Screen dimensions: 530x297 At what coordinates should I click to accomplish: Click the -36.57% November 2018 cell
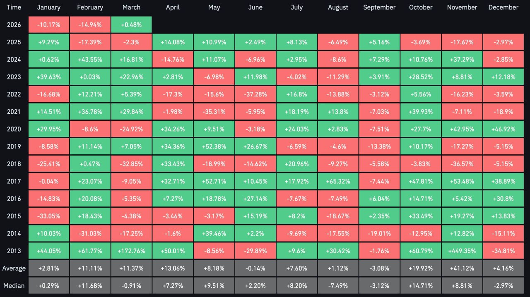coord(462,164)
